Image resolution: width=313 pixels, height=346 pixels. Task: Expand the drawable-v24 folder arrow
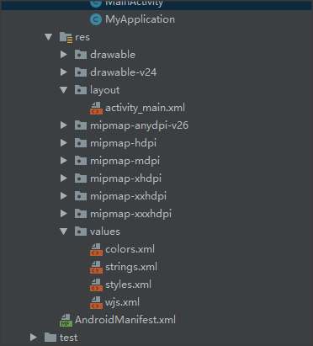[x=64, y=72]
